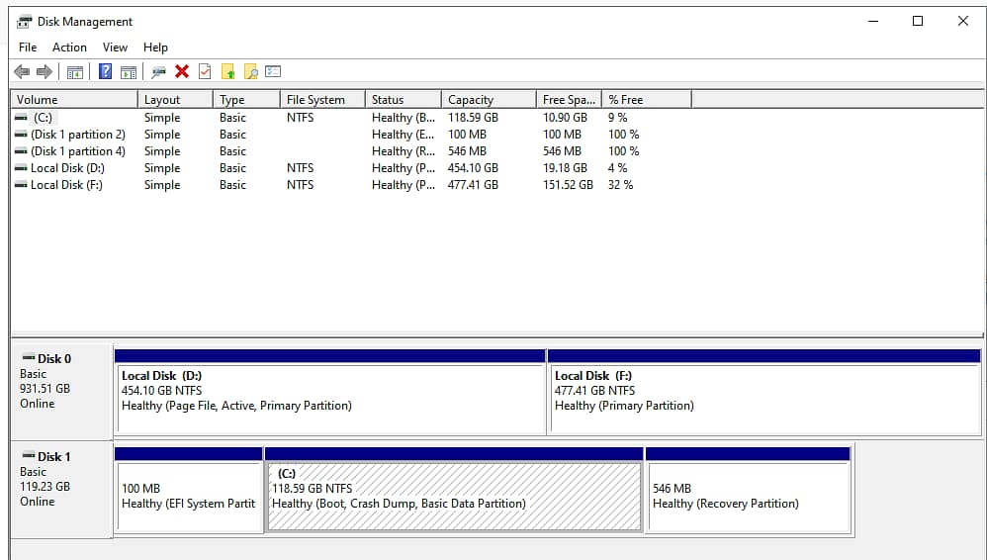987x560 pixels.
Task: Click the Disk Management title bar icon
Action: click(x=25, y=22)
